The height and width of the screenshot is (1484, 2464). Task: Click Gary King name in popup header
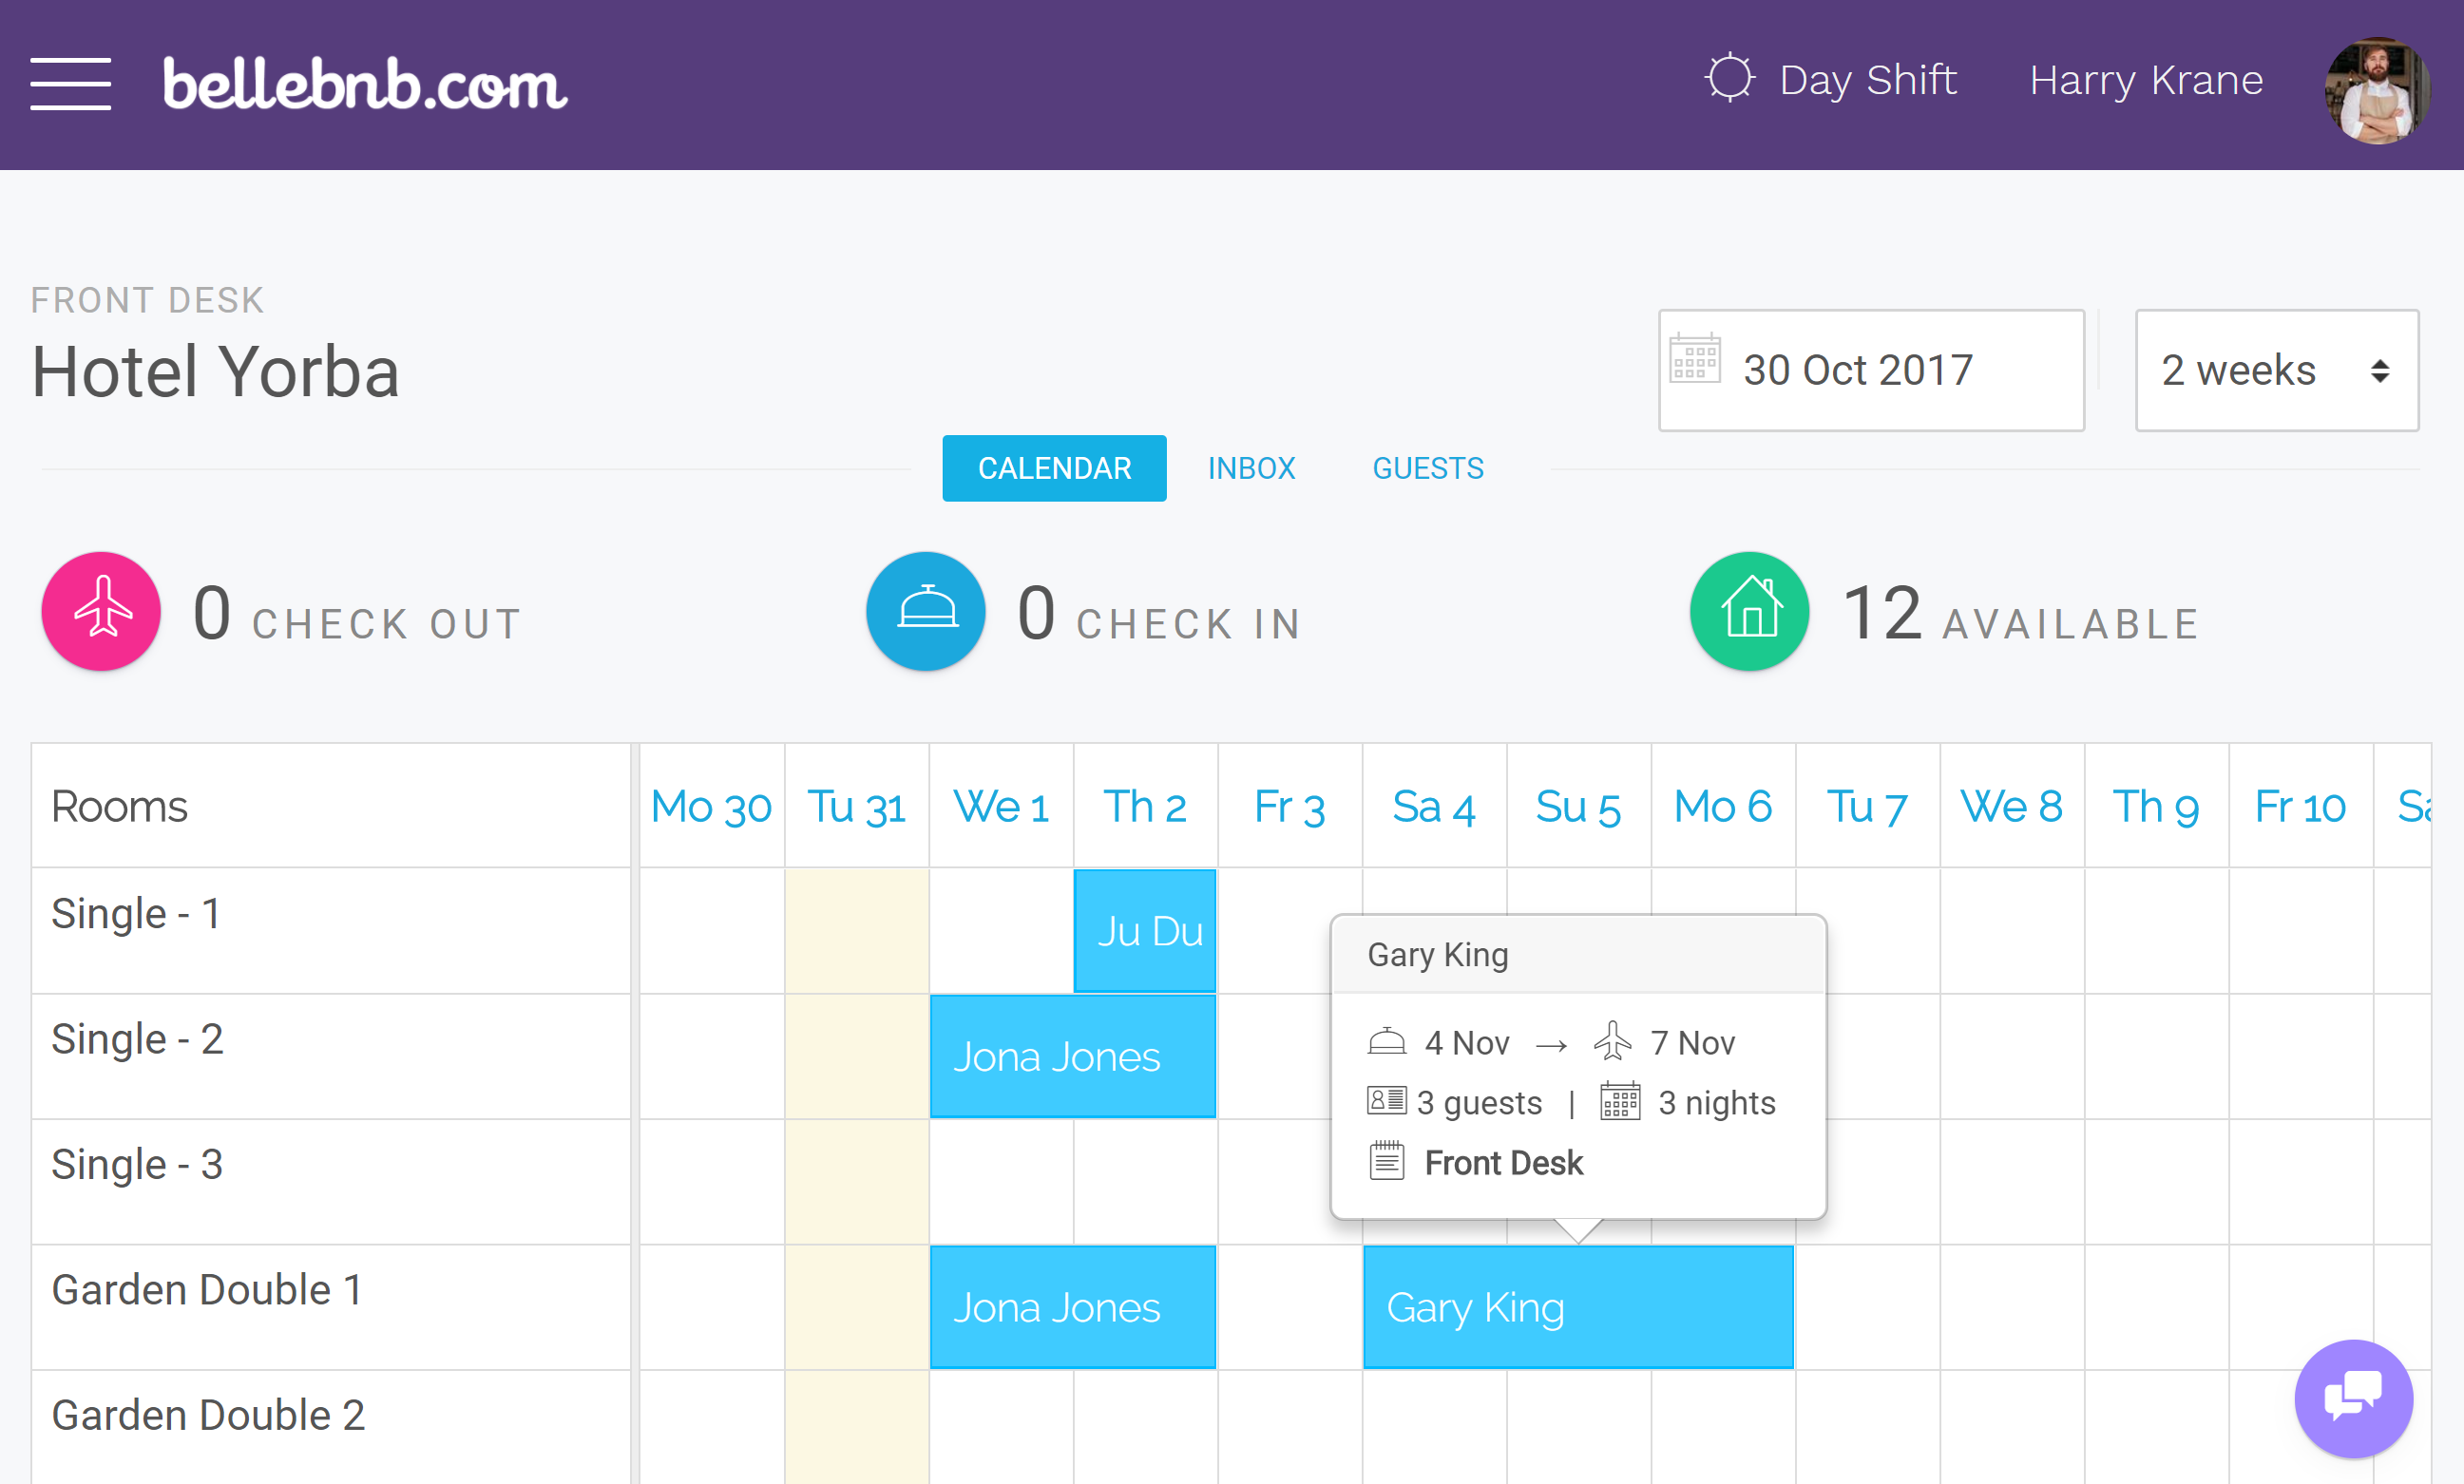[1437, 955]
